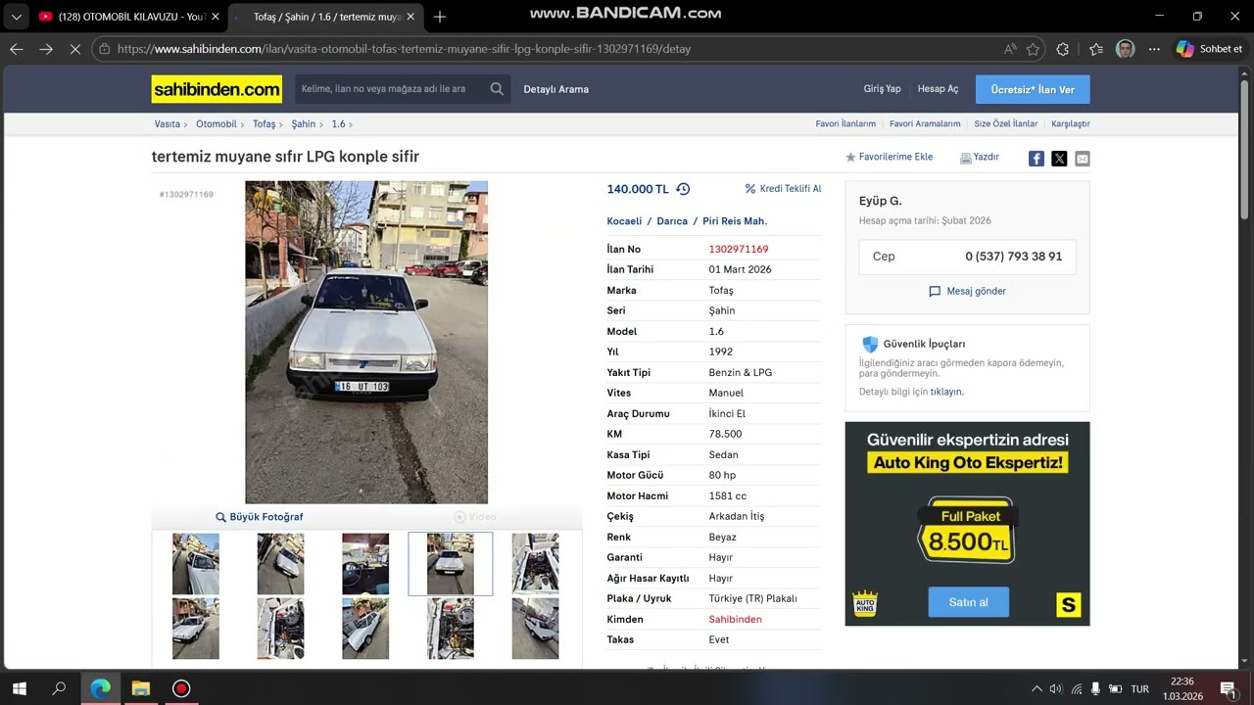Open Bandicam recorder in taskbar
The height and width of the screenshot is (705, 1254).
click(181, 688)
